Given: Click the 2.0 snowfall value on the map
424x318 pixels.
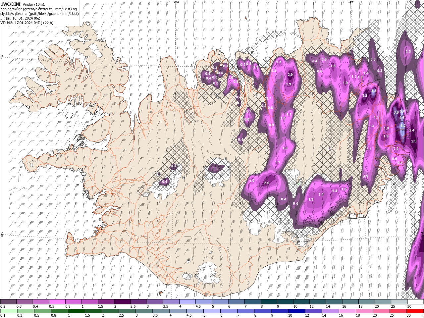Looking at the screenshot, I should [x=267, y=183].
